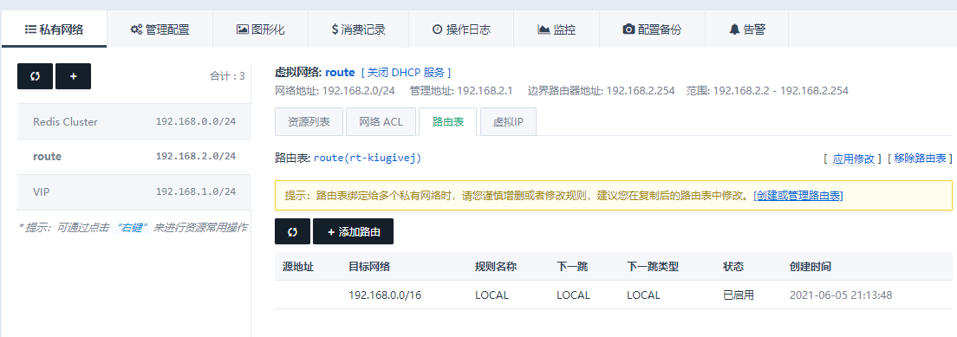This screenshot has height=337, width=957.
Task: Open the 配置备份 tab
Action: point(652,29)
